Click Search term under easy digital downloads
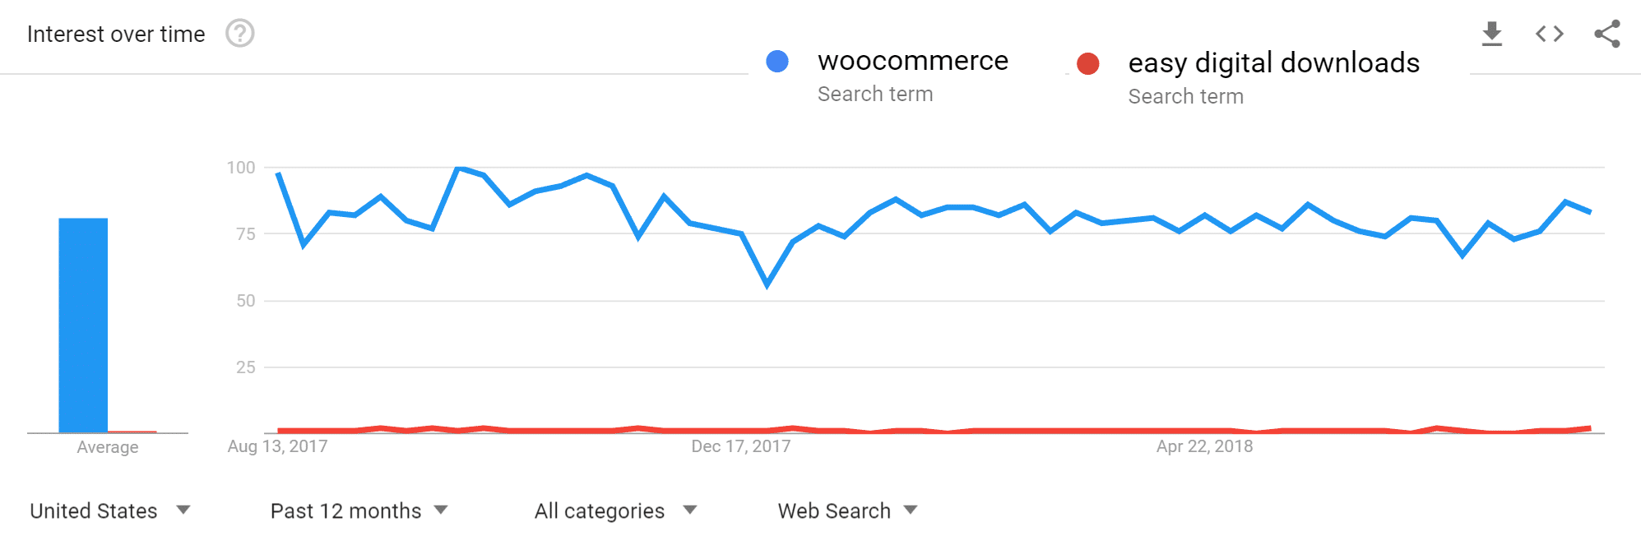 point(1185,95)
